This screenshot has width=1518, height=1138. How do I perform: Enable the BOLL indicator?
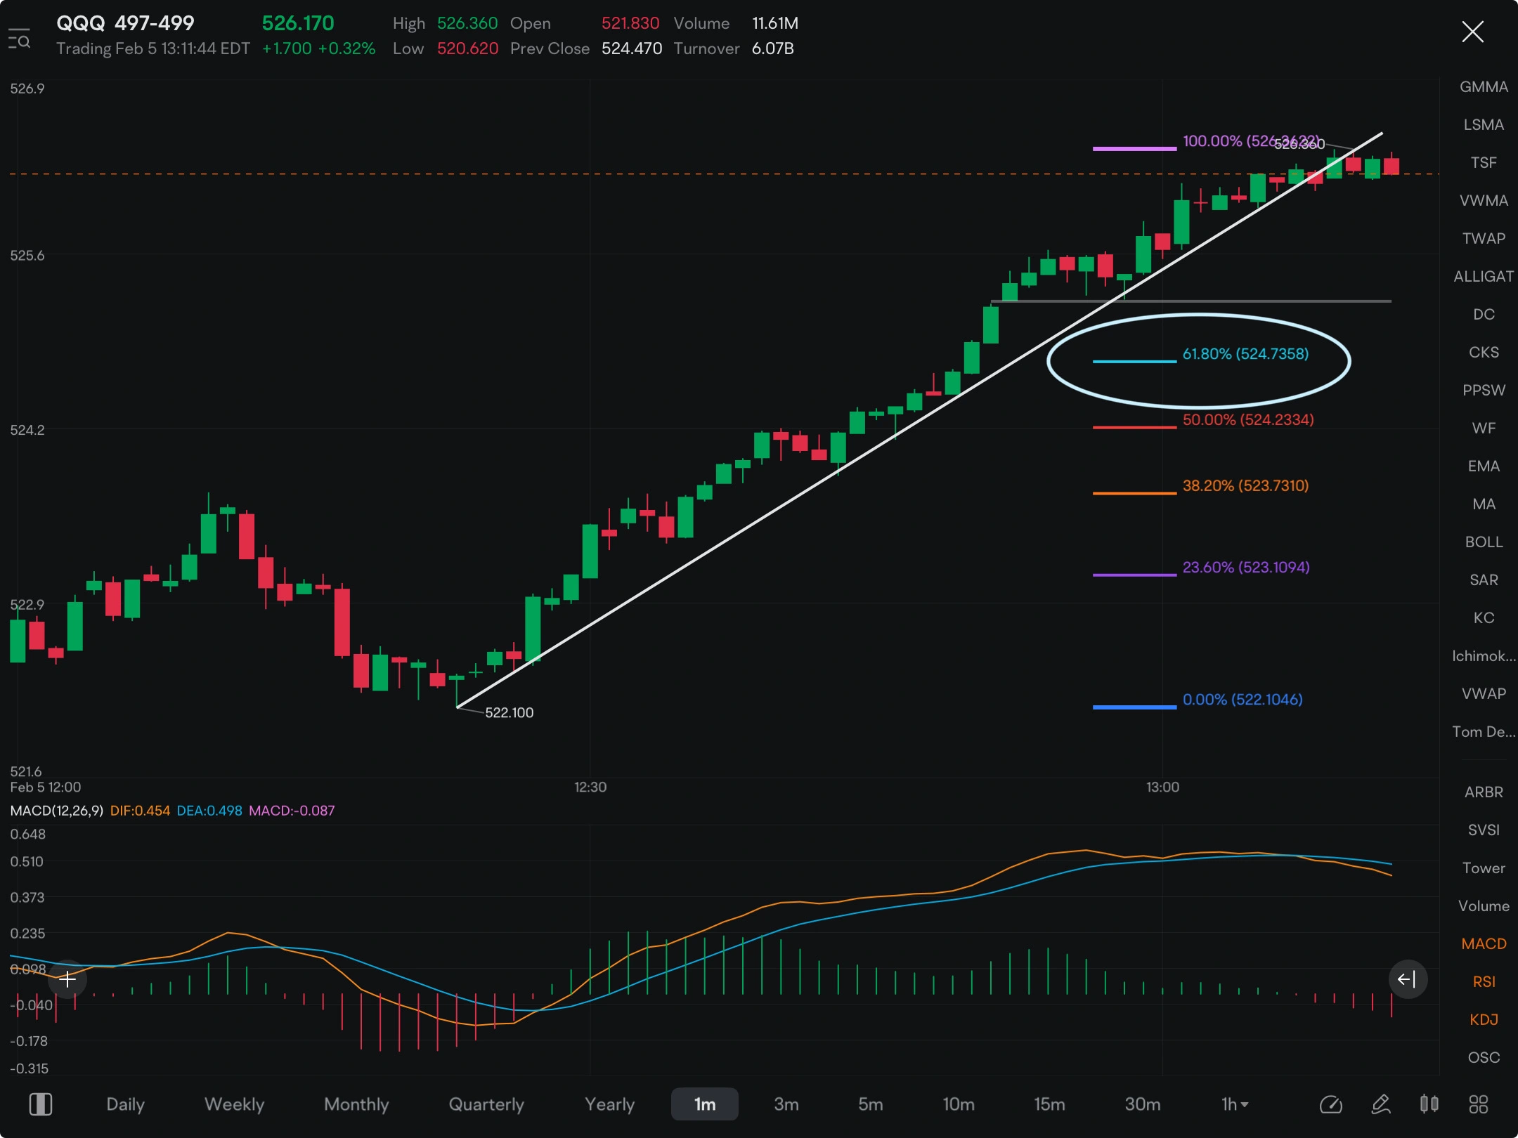[x=1484, y=542]
